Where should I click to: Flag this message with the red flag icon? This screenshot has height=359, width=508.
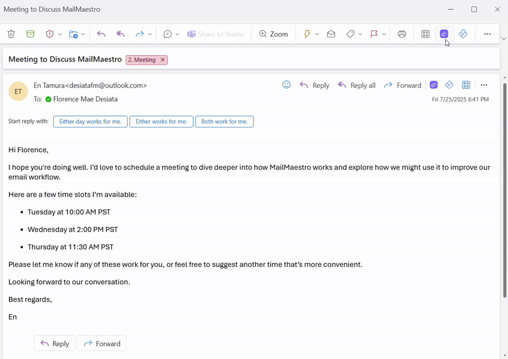[374, 34]
